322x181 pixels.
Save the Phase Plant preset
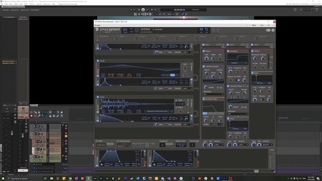[x=201, y=30]
